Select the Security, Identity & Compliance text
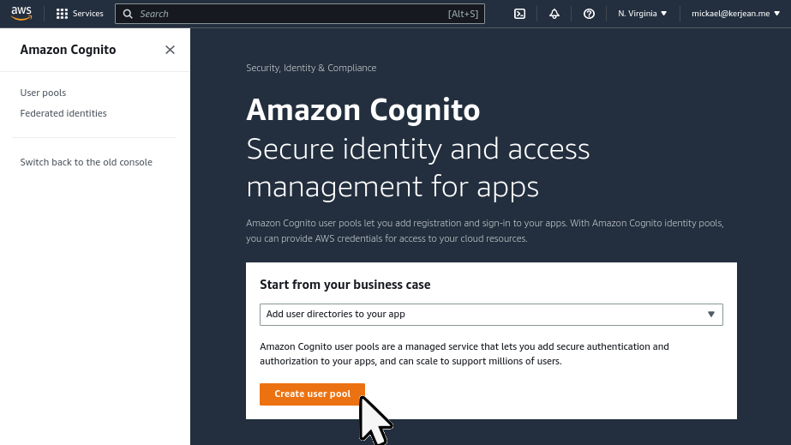The image size is (791, 445). click(311, 68)
